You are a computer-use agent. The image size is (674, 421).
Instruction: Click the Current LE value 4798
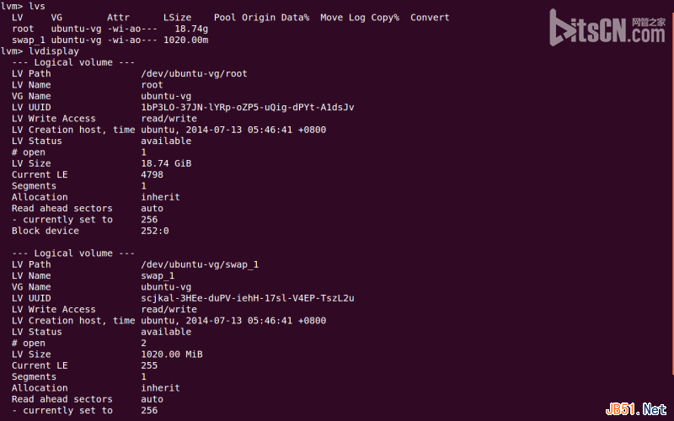[x=152, y=174]
